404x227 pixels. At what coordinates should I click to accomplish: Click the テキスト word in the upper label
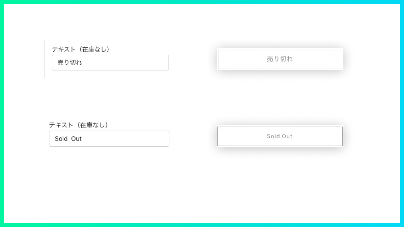pos(64,49)
